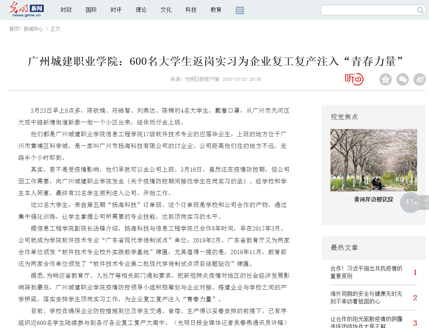
Task: Share article to Weibo icon
Action: (x=420, y=79)
